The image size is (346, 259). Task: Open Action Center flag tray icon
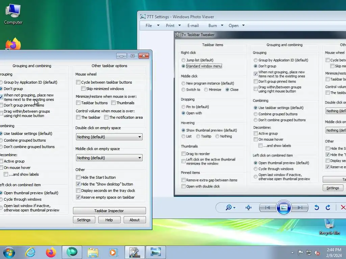click(300, 253)
